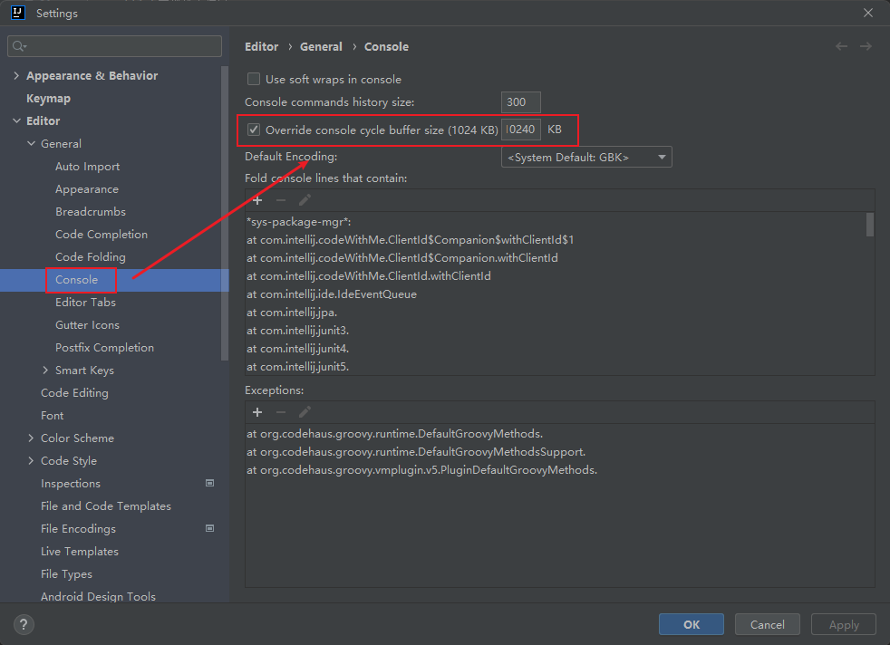Open Android Design Tools settings
This screenshot has width=890, height=645.
(98, 596)
